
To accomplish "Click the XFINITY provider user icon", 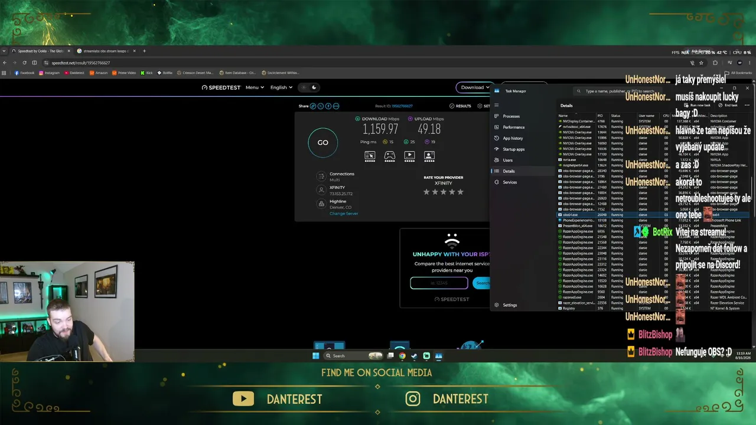I will [x=321, y=190].
